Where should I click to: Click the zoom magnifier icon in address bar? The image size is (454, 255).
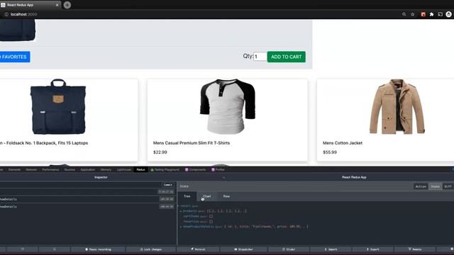pos(404,14)
